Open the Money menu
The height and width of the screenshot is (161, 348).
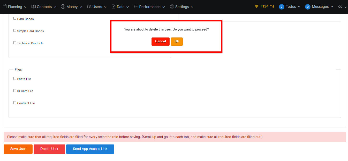(x=72, y=7)
